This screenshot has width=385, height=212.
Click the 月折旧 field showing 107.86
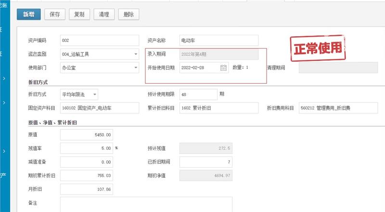(x=87, y=189)
